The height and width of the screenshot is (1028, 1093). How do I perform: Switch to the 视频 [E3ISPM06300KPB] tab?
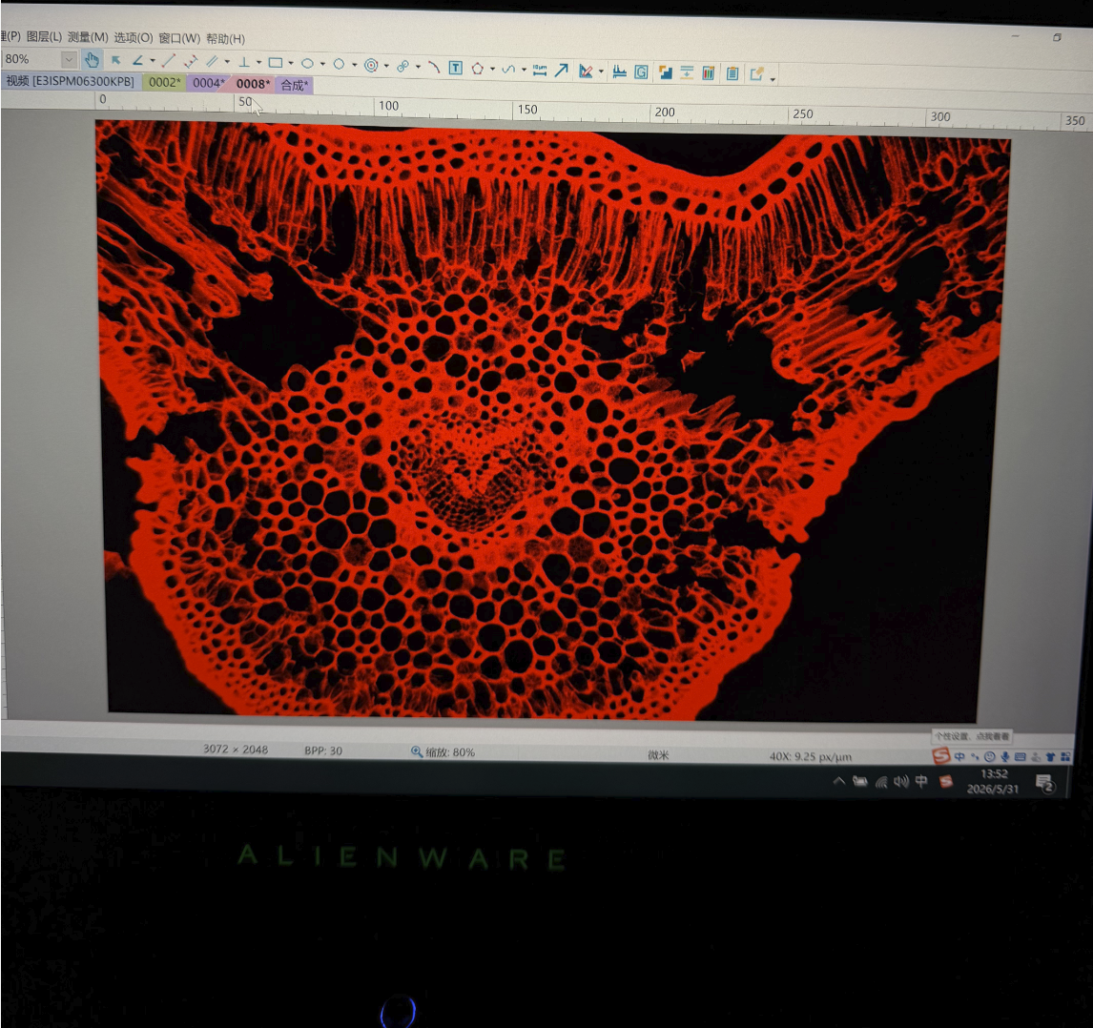tap(71, 82)
